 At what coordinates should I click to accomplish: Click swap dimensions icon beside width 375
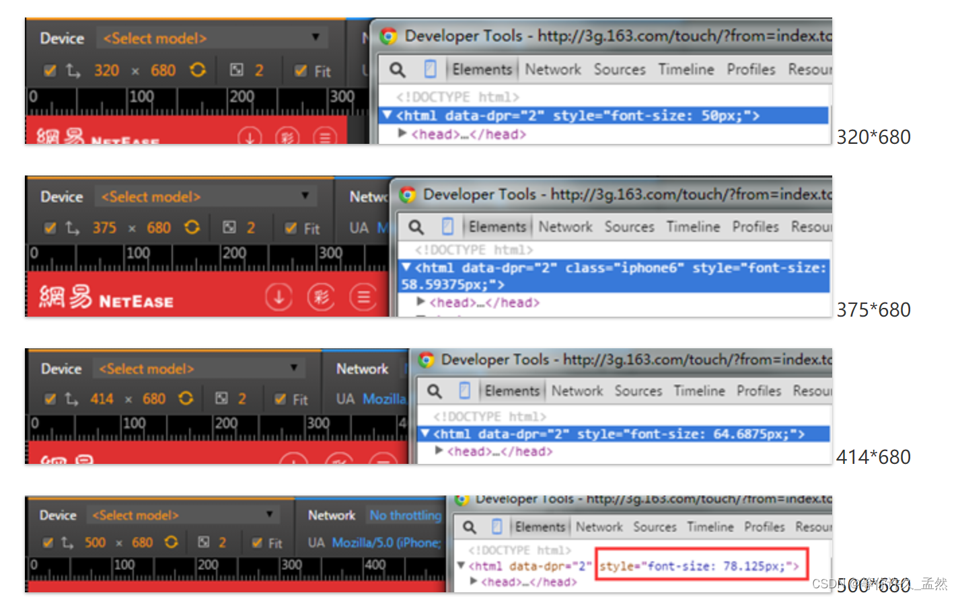pos(73,228)
